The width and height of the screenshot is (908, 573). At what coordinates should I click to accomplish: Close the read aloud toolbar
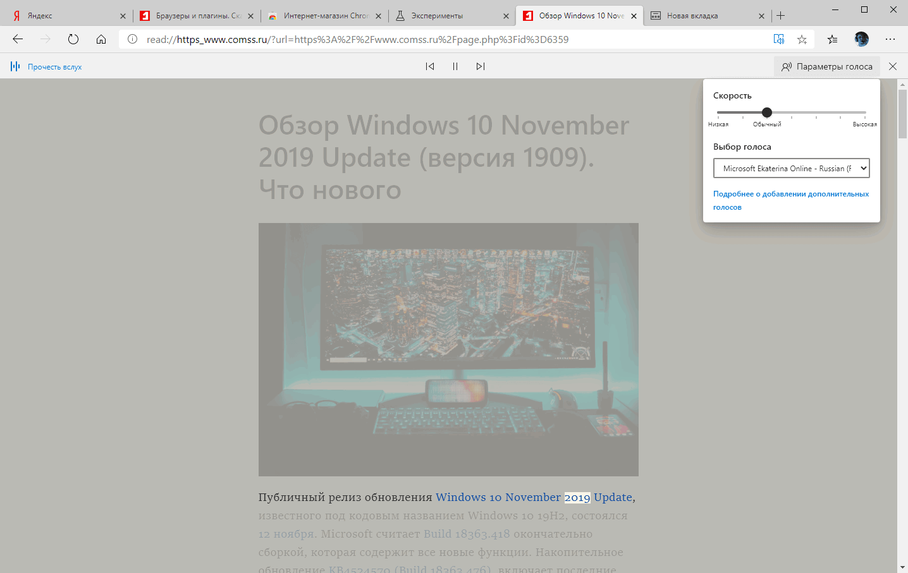tap(893, 66)
